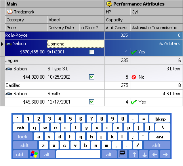Click the gear icon beside Performance Attributes
The height and width of the screenshot is (166, 183).
tap(109, 4)
